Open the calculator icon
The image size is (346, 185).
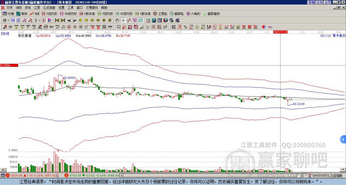click(x=154, y=21)
